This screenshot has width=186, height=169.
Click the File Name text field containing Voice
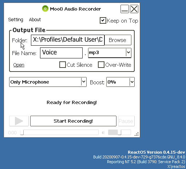[61, 53]
